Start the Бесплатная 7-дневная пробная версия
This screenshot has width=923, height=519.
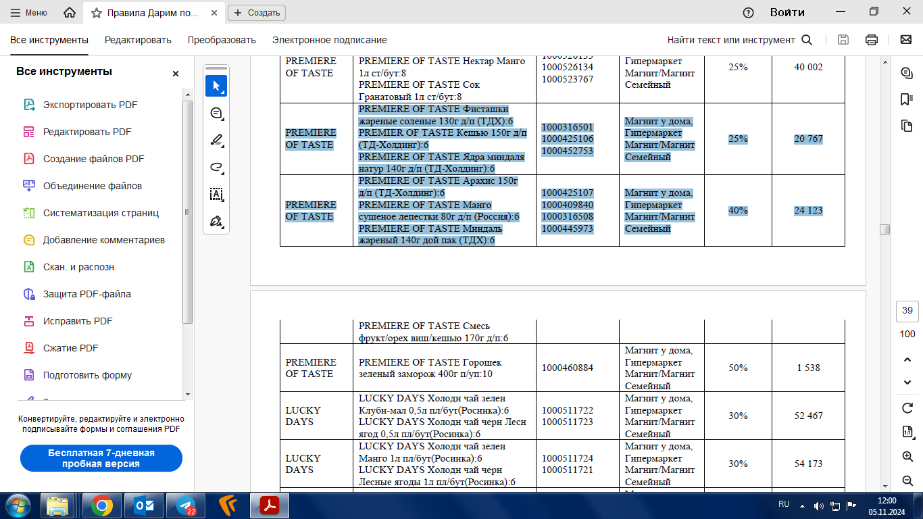click(101, 458)
